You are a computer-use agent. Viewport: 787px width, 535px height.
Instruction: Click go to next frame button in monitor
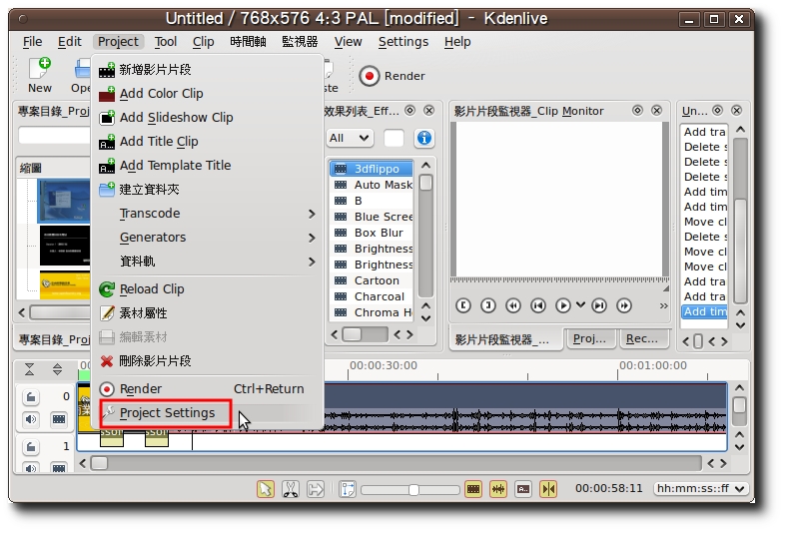pyautogui.click(x=599, y=305)
